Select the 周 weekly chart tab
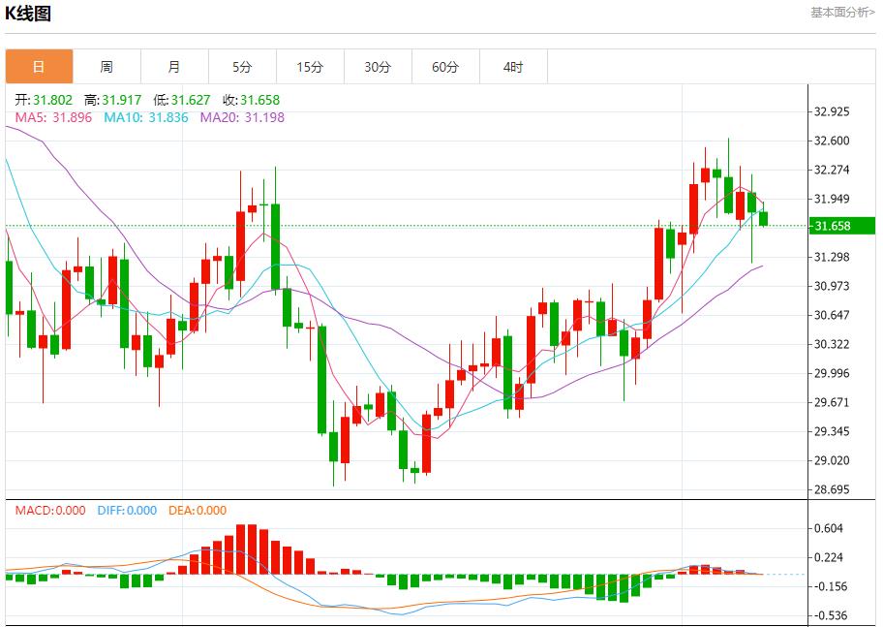Image resolution: width=883 pixels, height=627 pixels. click(x=107, y=67)
